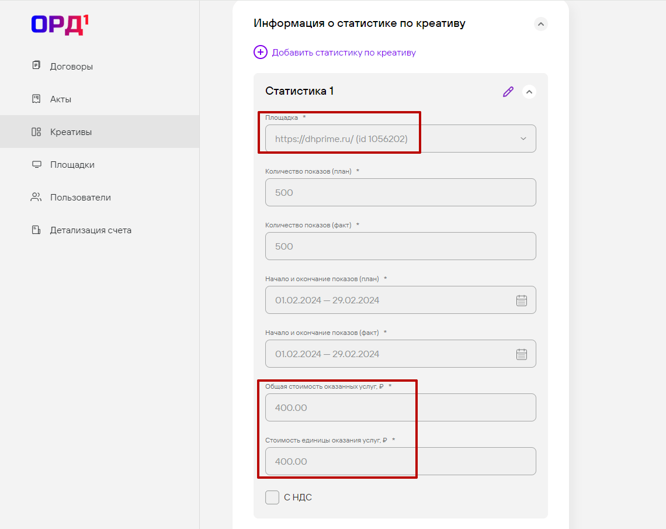Click the Количество показов (план) field
666x529 pixels.
[400, 192]
